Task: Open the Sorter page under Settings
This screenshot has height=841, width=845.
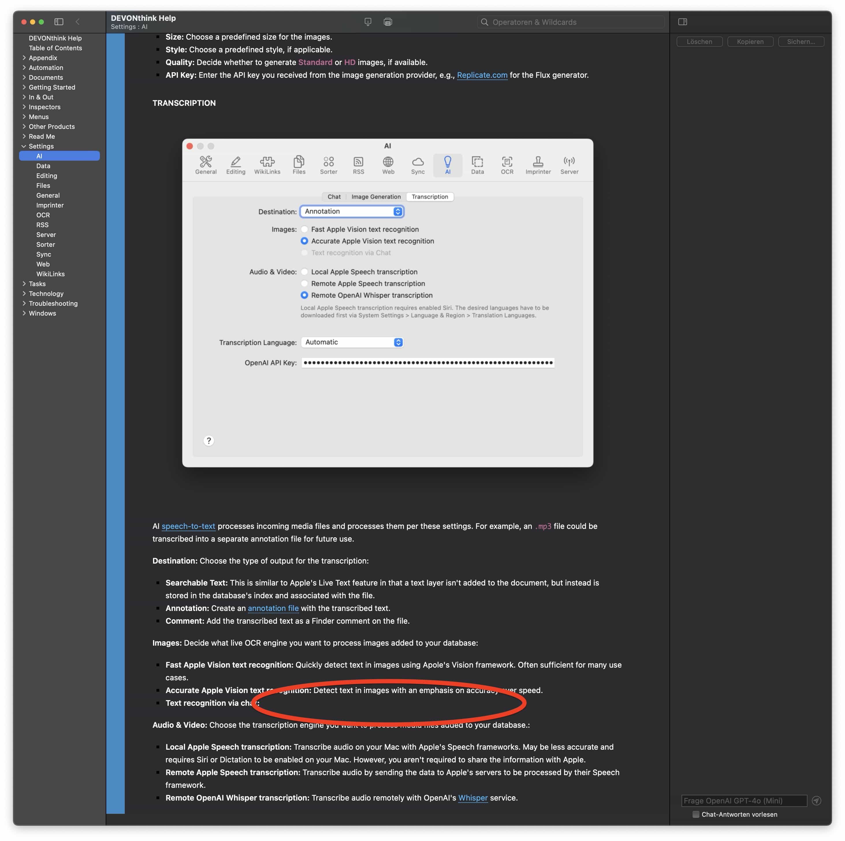Action: (46, 245)
